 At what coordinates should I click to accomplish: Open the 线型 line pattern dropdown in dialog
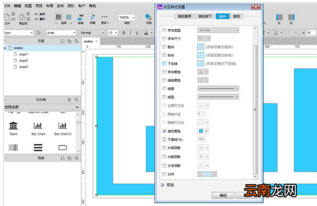218,97
